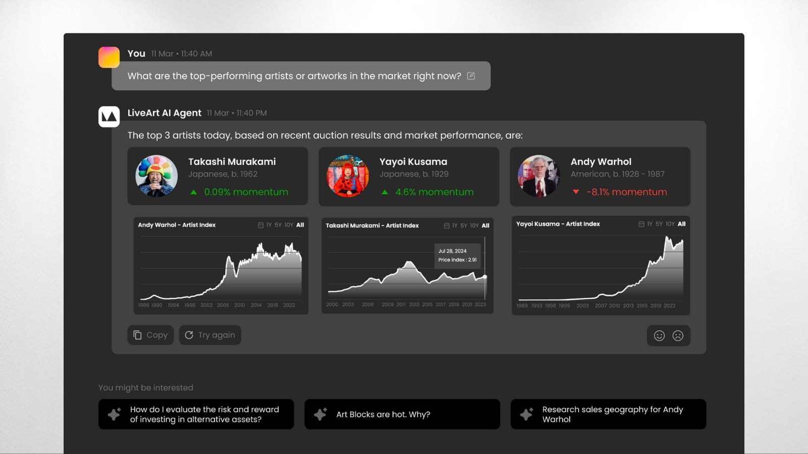808x454 pixels.
Task: Click Andy Warhol's portrait thumbnail
Action: tap(539, 176)
